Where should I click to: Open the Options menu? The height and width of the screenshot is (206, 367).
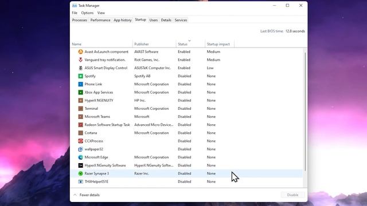[x=87, y=13]
